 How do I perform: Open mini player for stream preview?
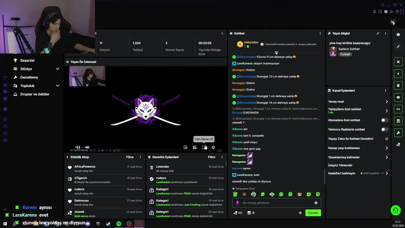point(185,147)
